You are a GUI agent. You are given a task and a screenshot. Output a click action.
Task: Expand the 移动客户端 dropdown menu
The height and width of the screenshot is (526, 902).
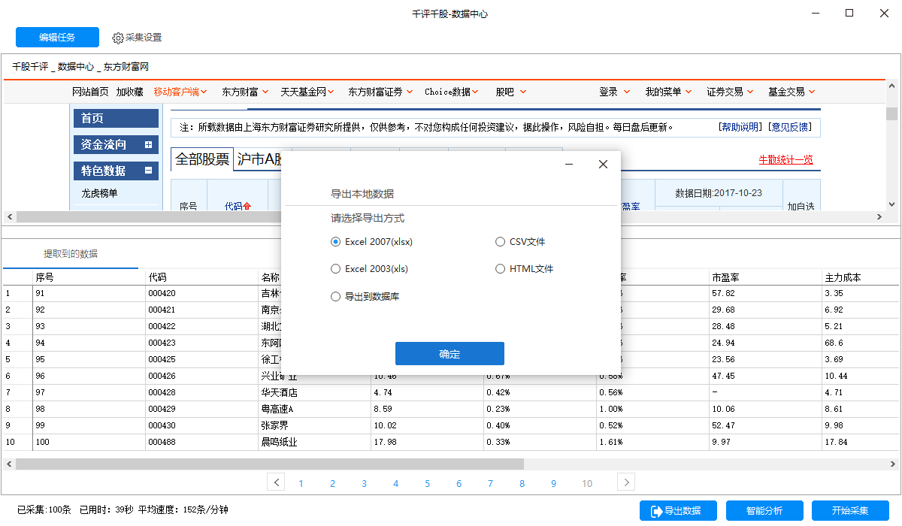point(180,92)
